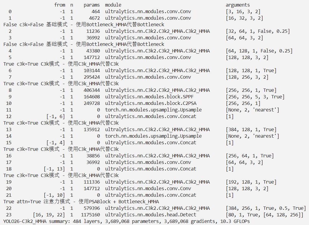Click the "from" column header
This screenshot has height=225, width=309.
60,5
